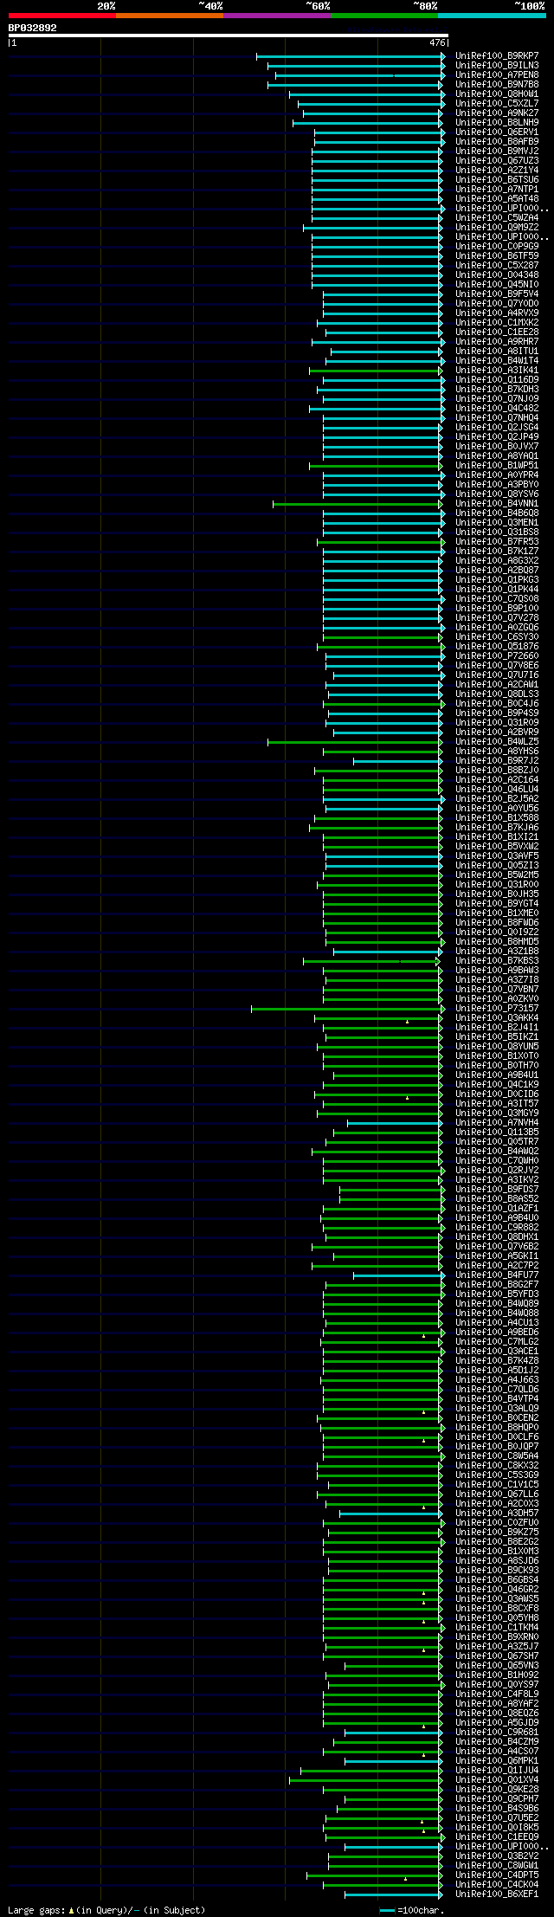Screen dimensions: 554x1917
Task: Select label UniRef100_B9FDS7
Action: [x=497, y=1189]
